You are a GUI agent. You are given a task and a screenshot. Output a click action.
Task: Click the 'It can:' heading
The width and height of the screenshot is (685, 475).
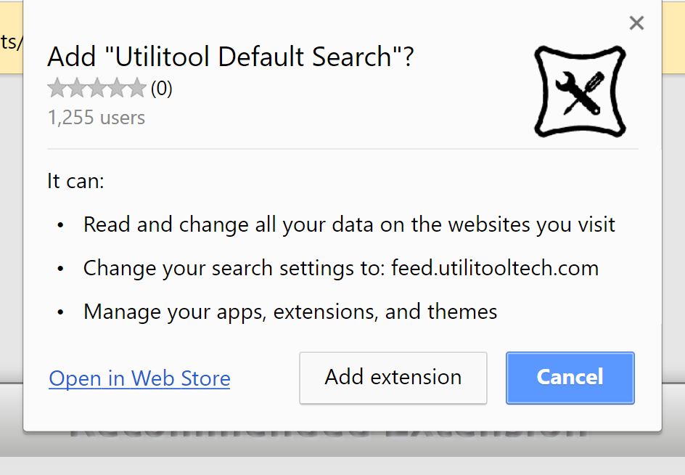[x=75, y=181]
